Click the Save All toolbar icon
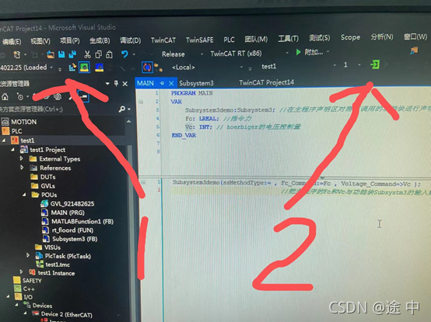This screenshot has width=431, height=322. point(72,54)
